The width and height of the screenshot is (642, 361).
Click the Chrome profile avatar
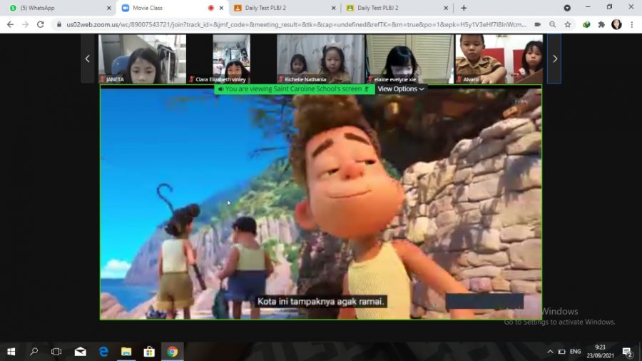pos(616,24)
